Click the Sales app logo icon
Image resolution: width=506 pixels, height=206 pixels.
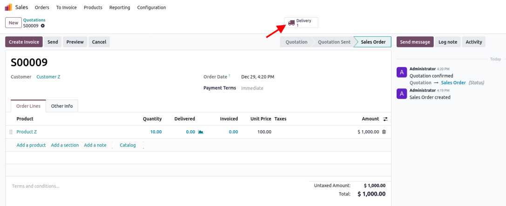point(8,7)
